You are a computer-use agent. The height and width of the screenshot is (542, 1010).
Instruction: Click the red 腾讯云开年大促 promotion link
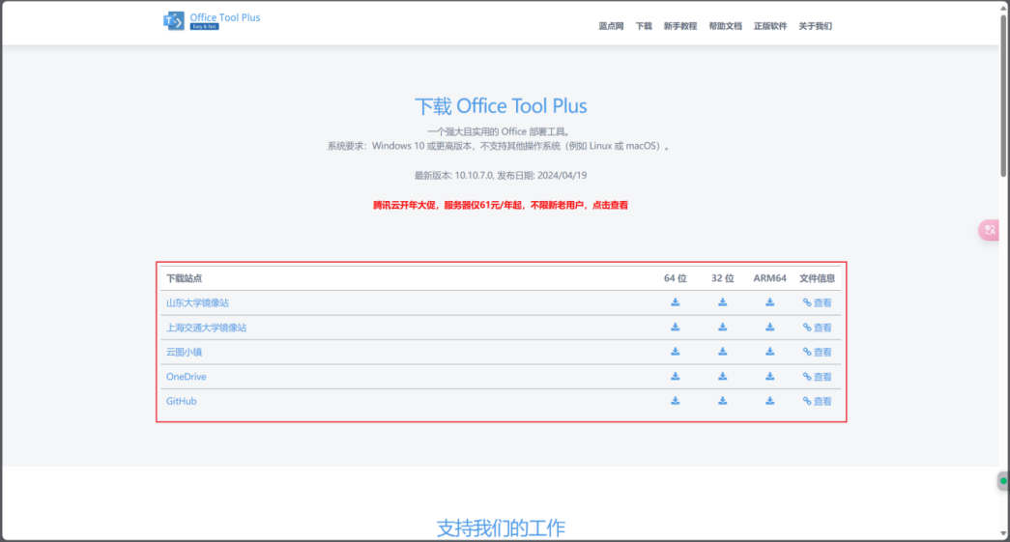pos(501,206)
